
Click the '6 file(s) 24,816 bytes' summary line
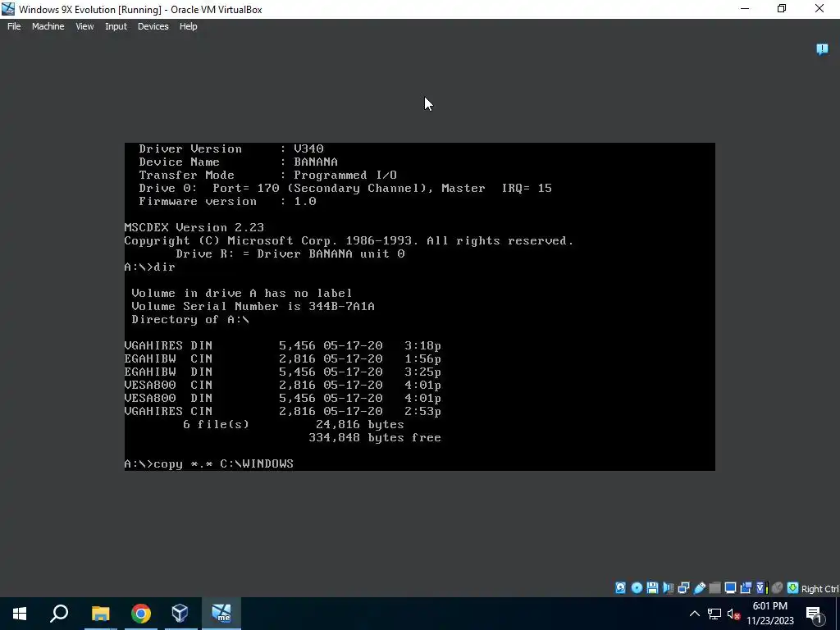294,424
